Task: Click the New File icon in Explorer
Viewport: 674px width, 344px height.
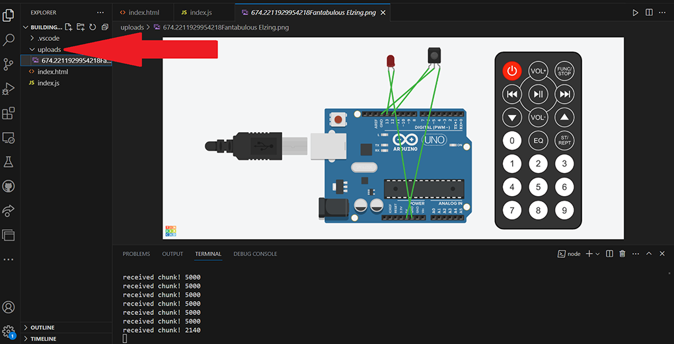Action: pos(68,27)
